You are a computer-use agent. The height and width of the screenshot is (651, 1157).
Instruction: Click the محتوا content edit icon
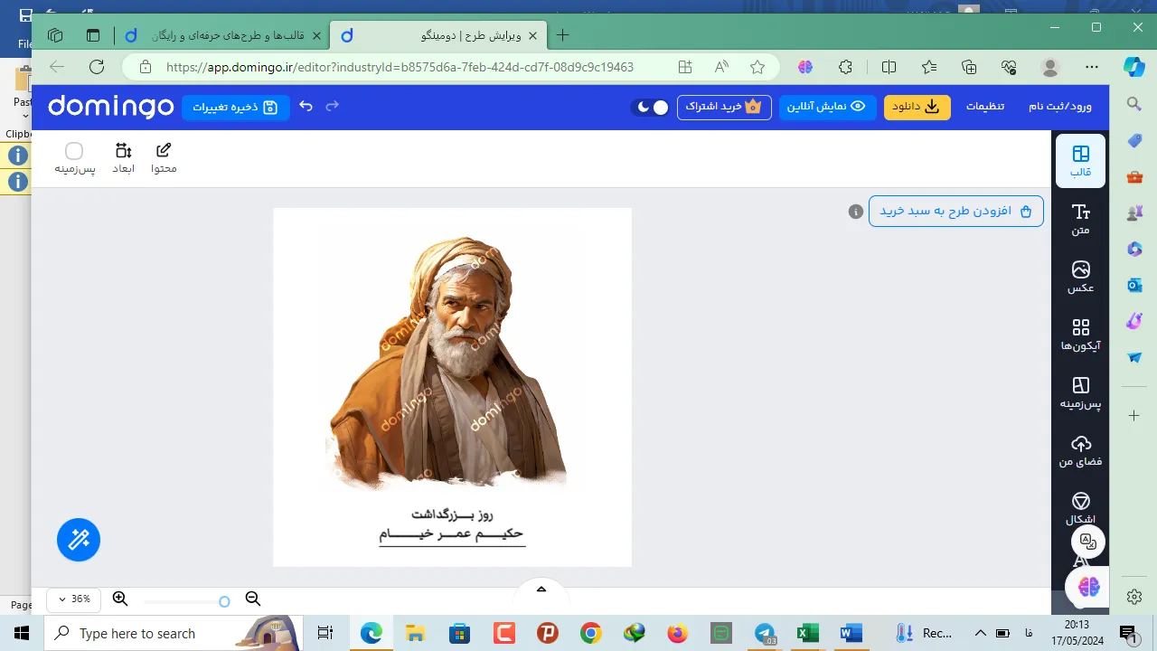click(x=164, y=158)
